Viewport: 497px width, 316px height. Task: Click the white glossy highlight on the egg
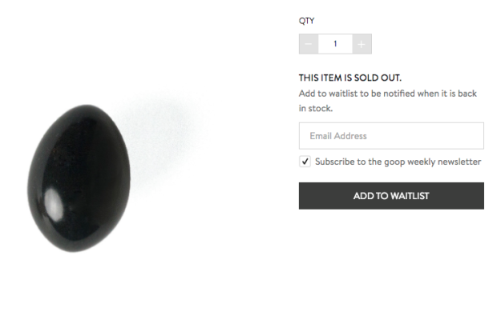pyautogui.click(x=53, y=204)
